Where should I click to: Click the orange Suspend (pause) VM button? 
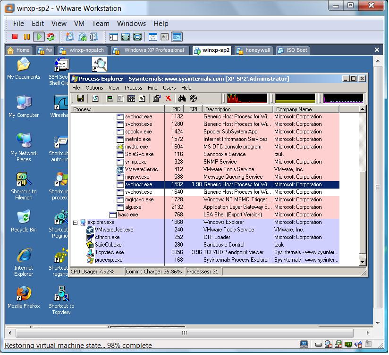click(26, 37)
